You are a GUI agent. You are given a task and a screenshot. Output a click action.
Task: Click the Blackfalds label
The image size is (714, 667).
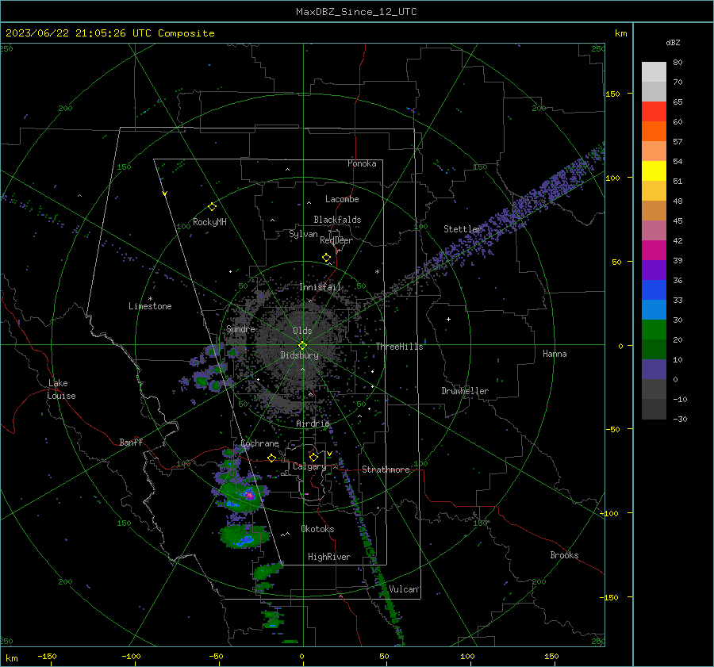point(337,220)
